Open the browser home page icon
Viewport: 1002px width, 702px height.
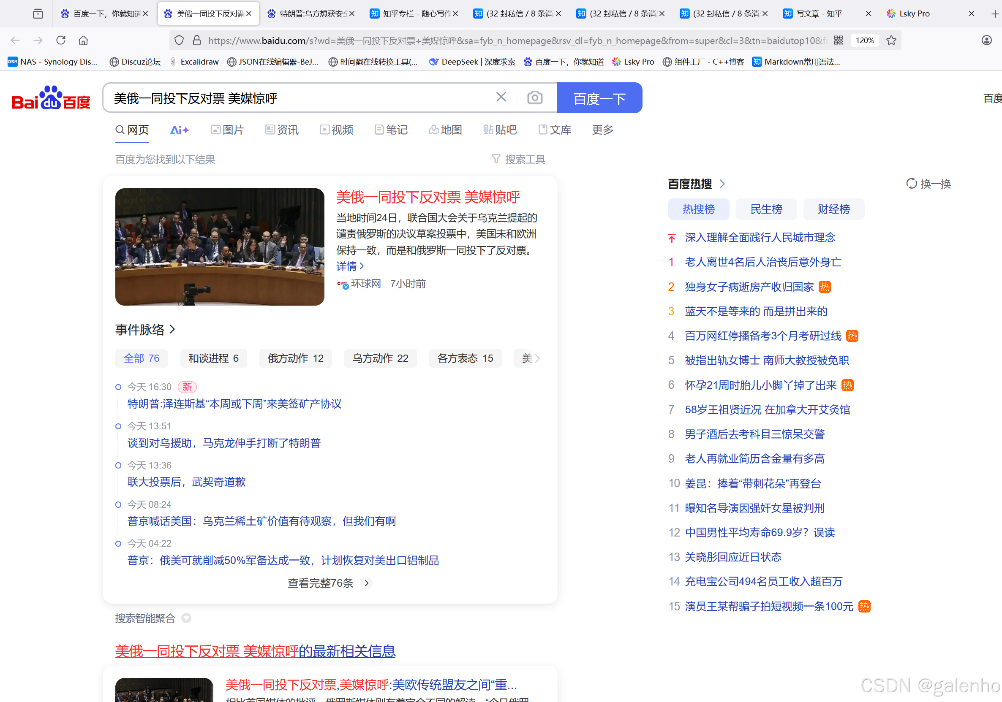pos(83,41)
